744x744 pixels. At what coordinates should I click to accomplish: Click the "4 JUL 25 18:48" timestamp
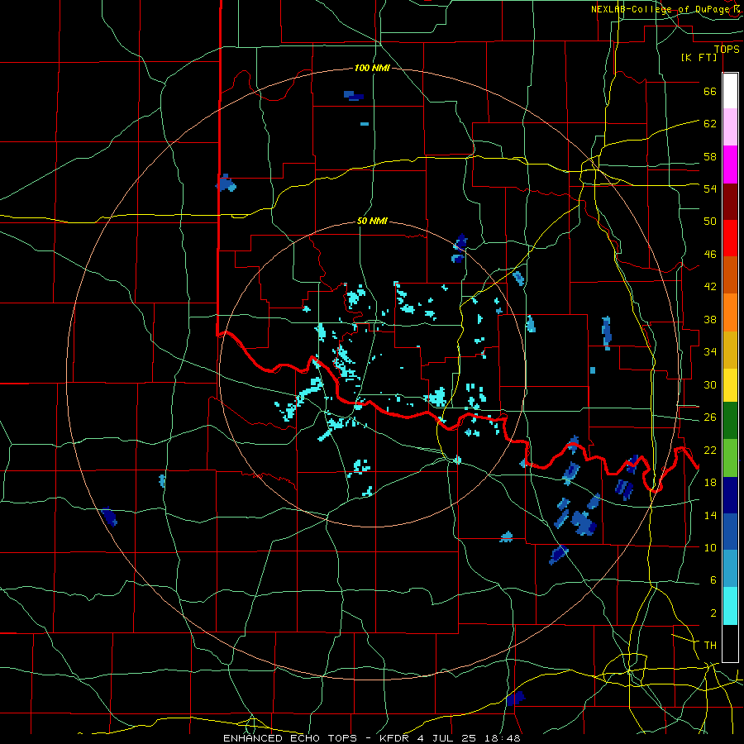[x=469, y=738]
